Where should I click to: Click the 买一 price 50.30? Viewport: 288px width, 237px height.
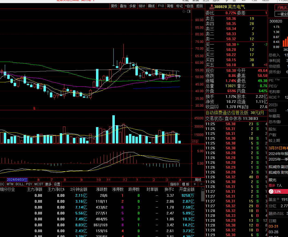click(231, 45)
